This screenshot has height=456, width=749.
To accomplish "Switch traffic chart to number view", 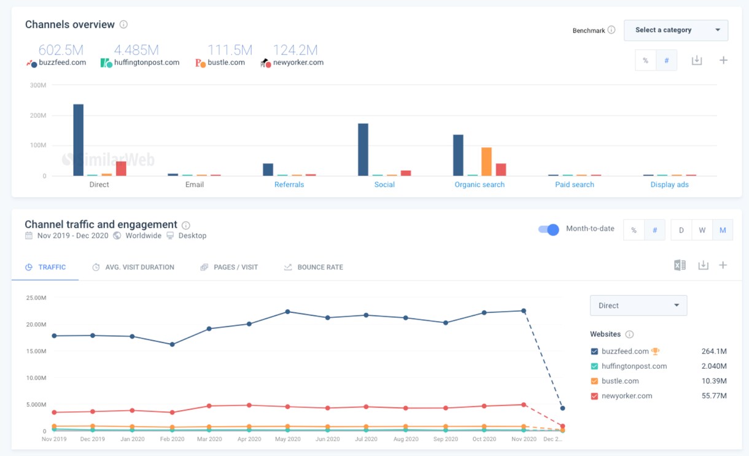I will pos(654,230).
